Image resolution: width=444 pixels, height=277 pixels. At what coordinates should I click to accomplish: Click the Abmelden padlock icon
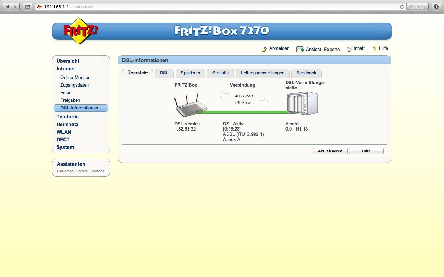click(x=264, y=49)
